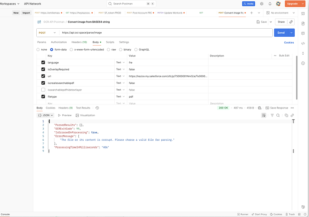Search within the response body
The image size is (309, 217).
[x=278, y=115]
